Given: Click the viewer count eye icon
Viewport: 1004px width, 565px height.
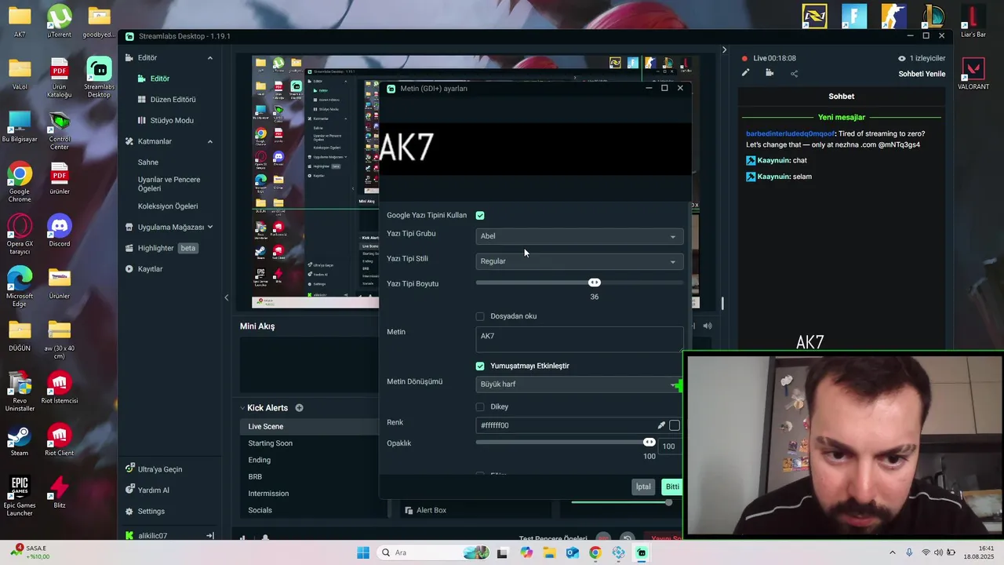Looking at the screenshot, I should (x=902, y=58).
